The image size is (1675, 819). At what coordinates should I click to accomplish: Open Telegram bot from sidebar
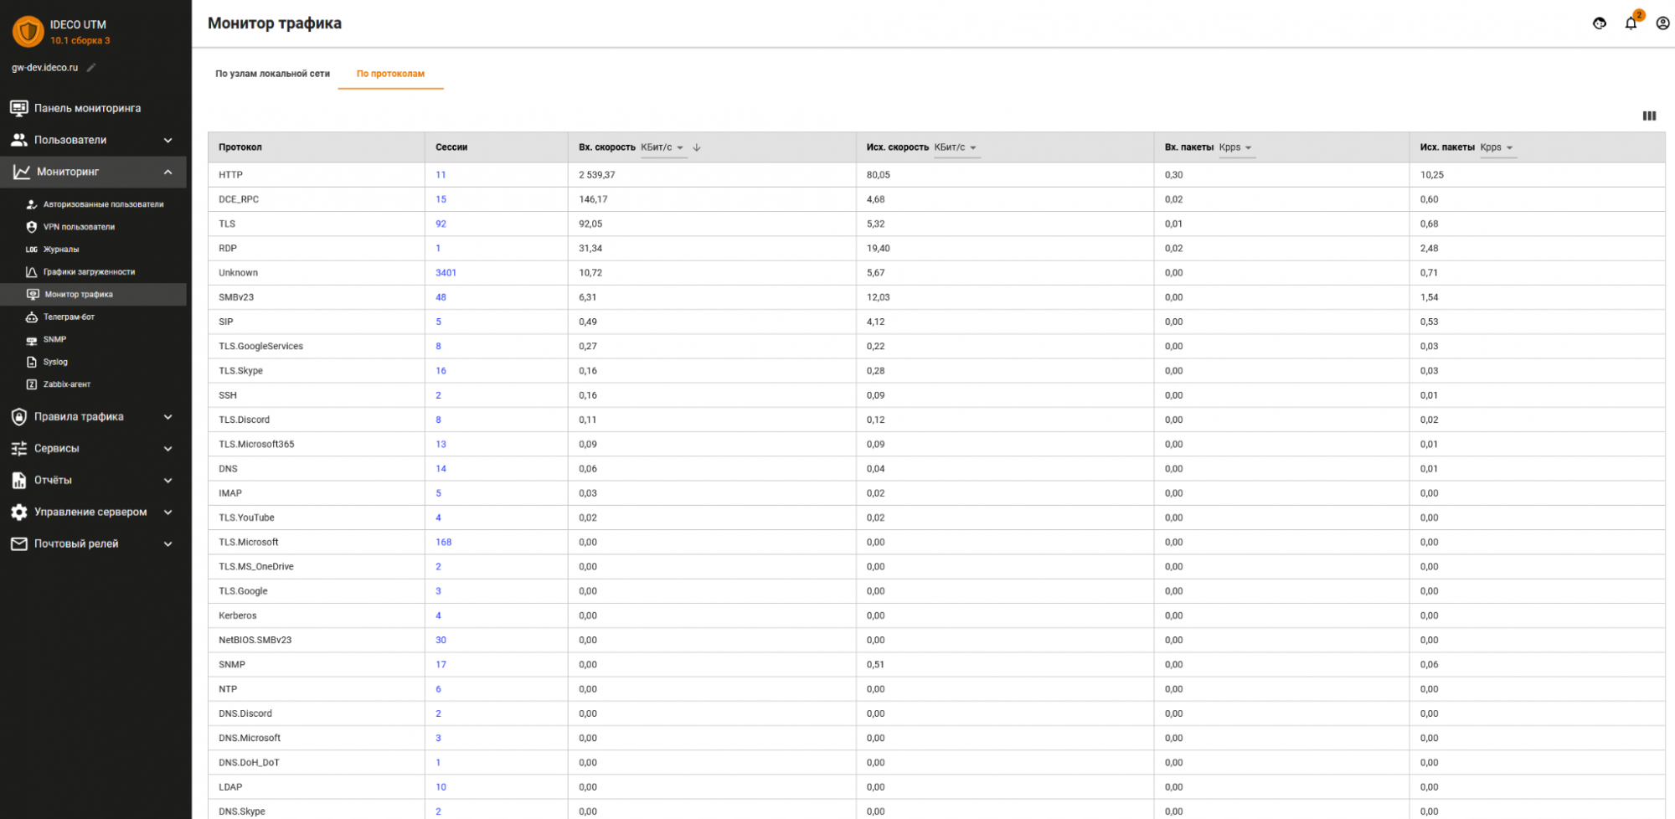69,317
